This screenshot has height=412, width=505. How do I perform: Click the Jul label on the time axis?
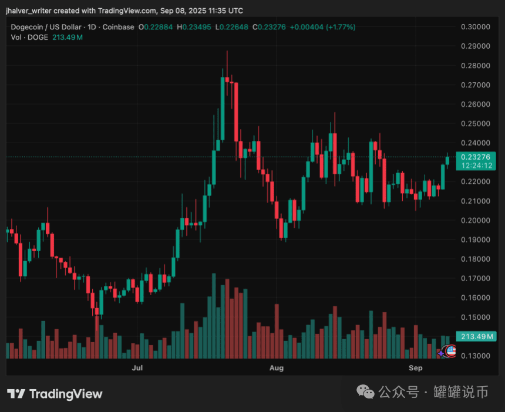click(137, 368)
